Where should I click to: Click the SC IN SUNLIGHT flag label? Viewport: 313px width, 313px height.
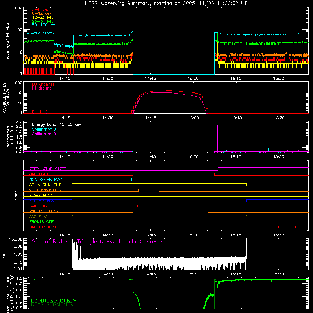[45, 185]
